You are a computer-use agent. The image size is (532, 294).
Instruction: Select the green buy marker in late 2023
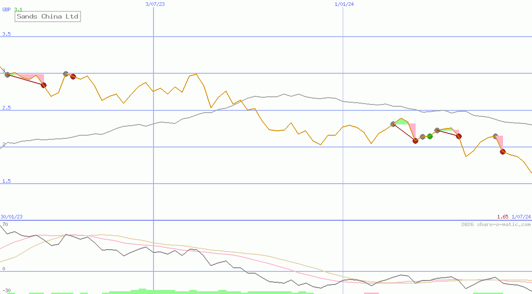(430, 136)
